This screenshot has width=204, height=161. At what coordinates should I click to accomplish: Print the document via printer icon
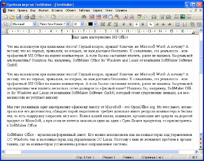(26, 17)
